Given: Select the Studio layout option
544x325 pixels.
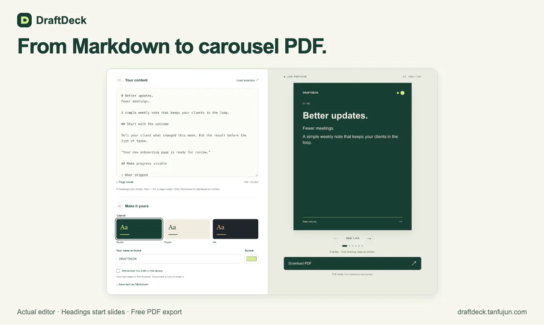Looking at the screenshot, I should pos(139,229).
